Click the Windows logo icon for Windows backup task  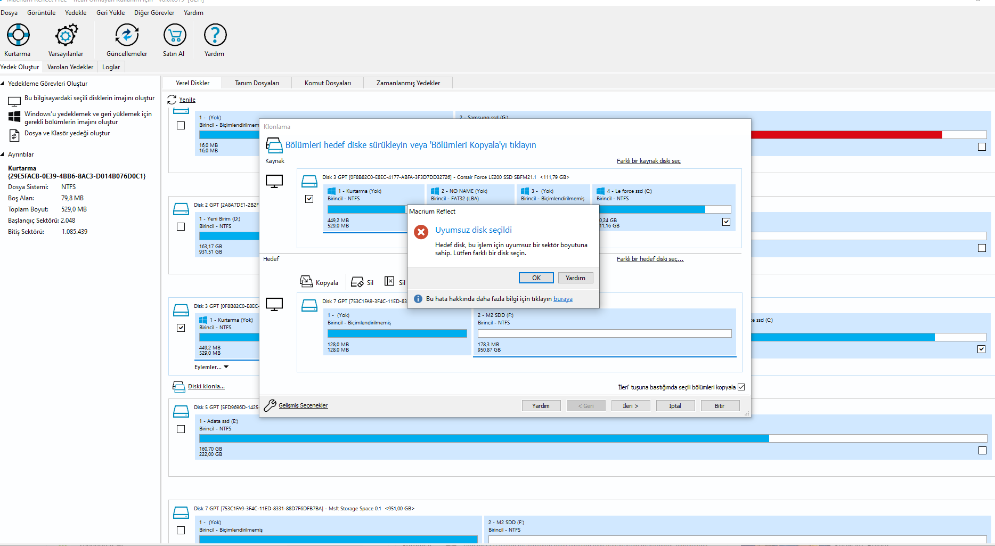coord(14,116)
